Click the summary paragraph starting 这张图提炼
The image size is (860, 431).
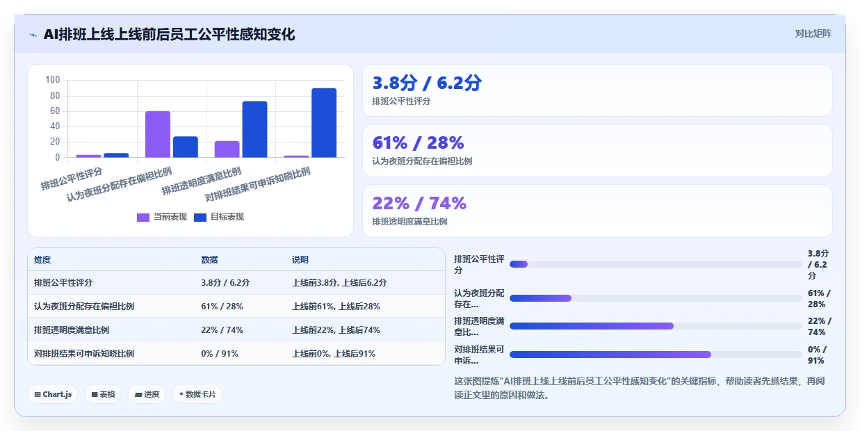(640, 388)
